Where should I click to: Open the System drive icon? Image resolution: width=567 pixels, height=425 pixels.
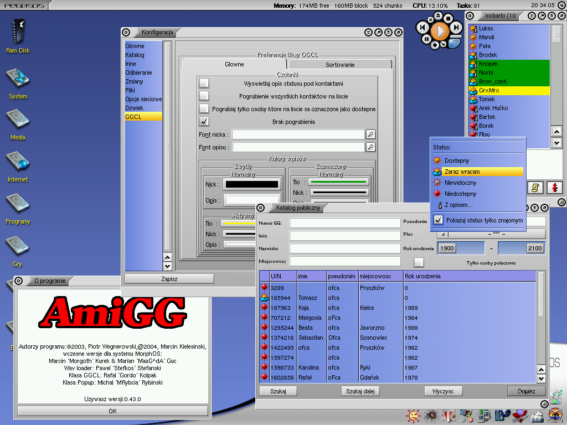tap(18, 84)
